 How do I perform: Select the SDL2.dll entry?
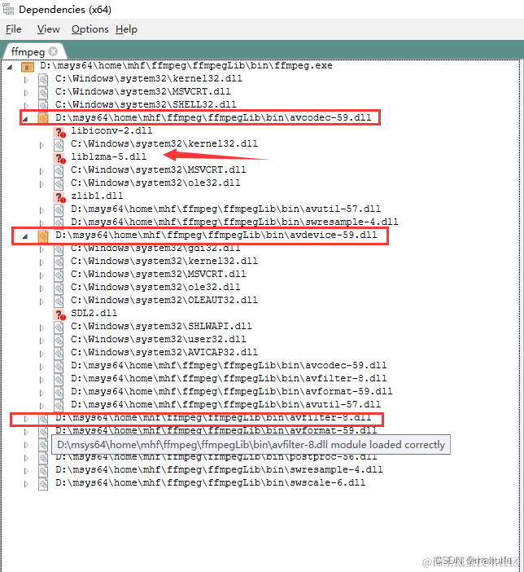click(x=94, y=314)
